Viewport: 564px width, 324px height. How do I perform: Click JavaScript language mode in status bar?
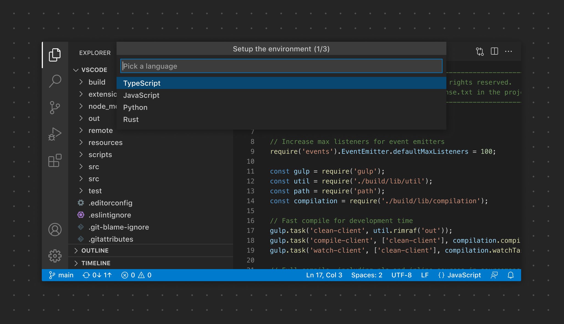(460, 275)
